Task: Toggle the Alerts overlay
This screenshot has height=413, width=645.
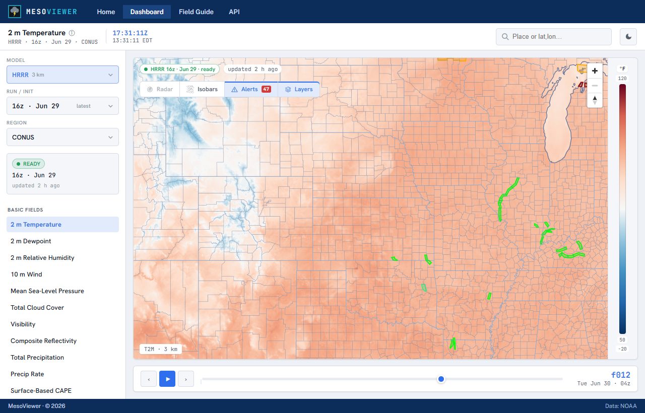Action: pyautogui.click(x=251, y=89)
